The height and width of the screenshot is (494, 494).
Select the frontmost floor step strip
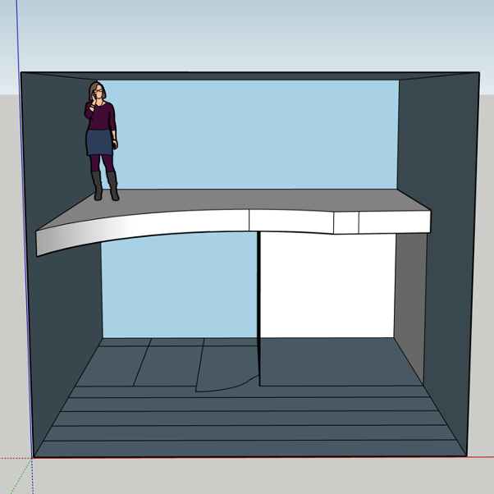click(x=246, y=448)
